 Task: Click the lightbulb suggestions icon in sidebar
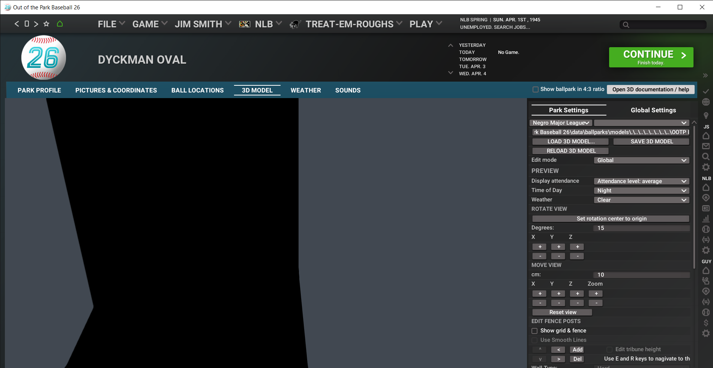pyautogui.click(x=706, y=115)
